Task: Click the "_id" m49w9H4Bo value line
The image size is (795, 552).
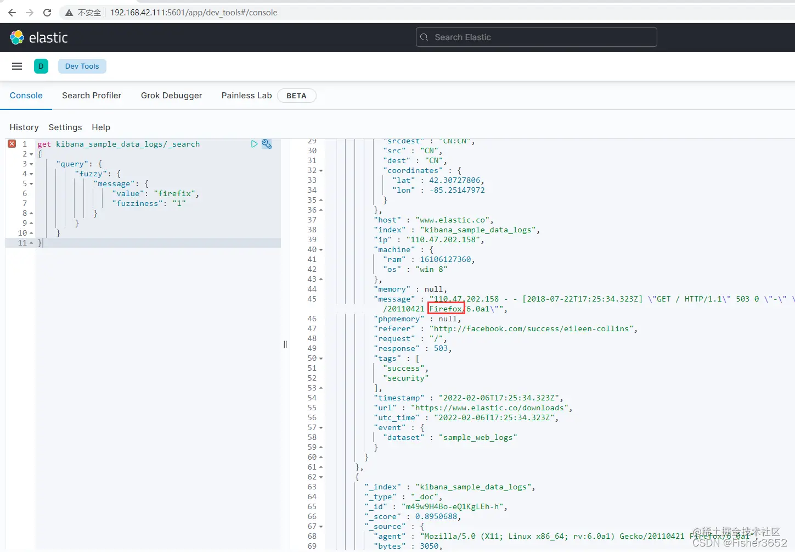Action: coord(436,506)
